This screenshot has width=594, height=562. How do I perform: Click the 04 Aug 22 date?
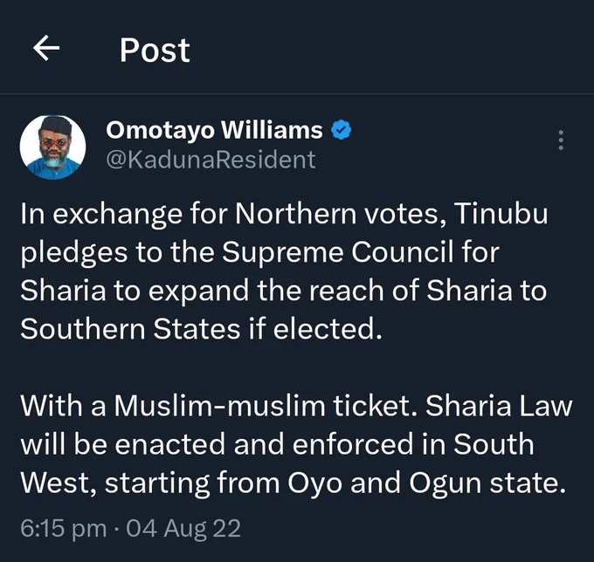[183, 528]
